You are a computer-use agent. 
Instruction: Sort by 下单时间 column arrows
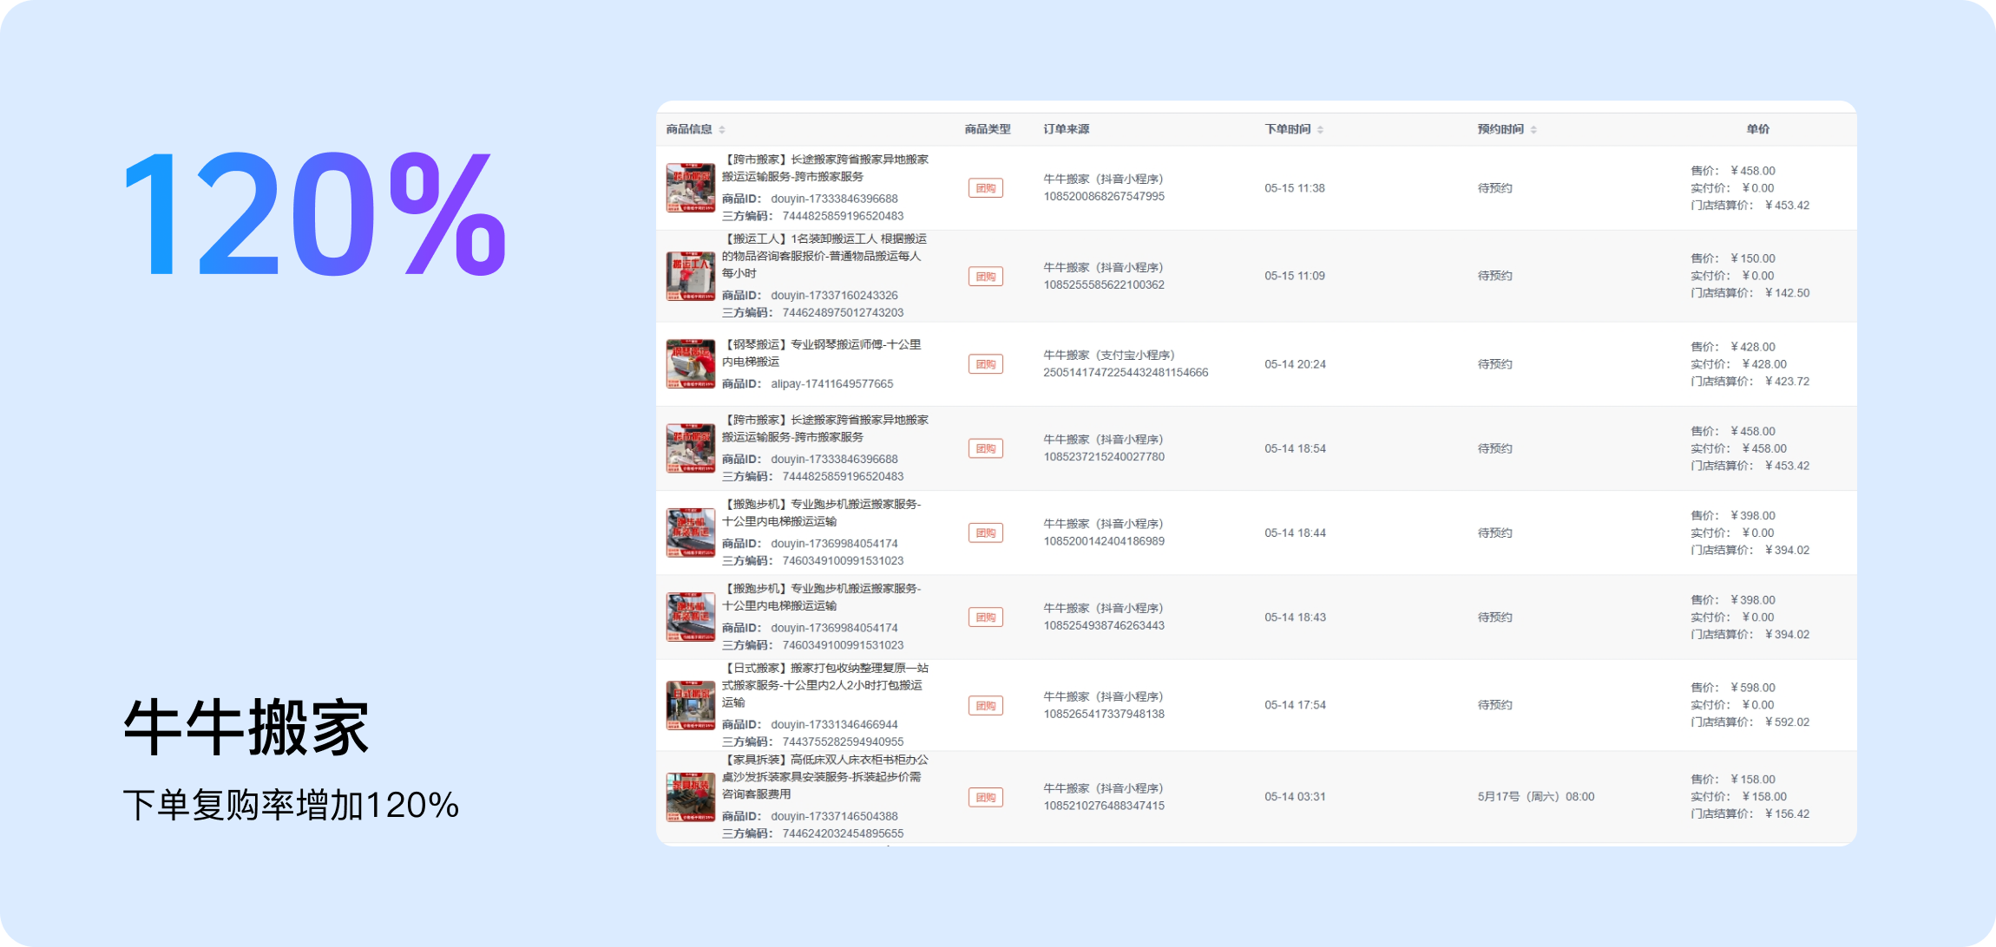tap(1320, 129)
